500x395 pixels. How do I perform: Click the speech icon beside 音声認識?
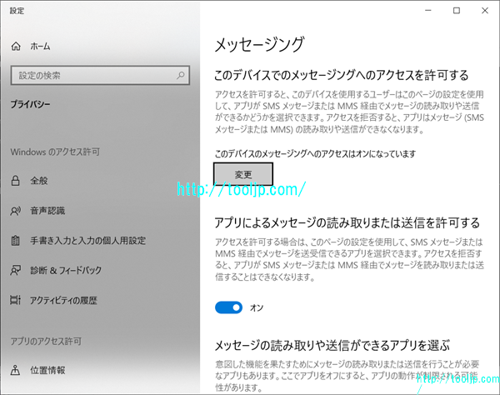click(15, 211)
